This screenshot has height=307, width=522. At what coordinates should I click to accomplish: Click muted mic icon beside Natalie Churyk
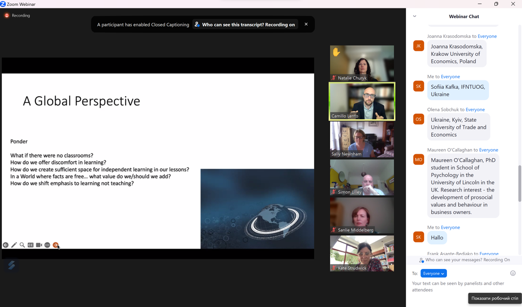click(334, 78)
